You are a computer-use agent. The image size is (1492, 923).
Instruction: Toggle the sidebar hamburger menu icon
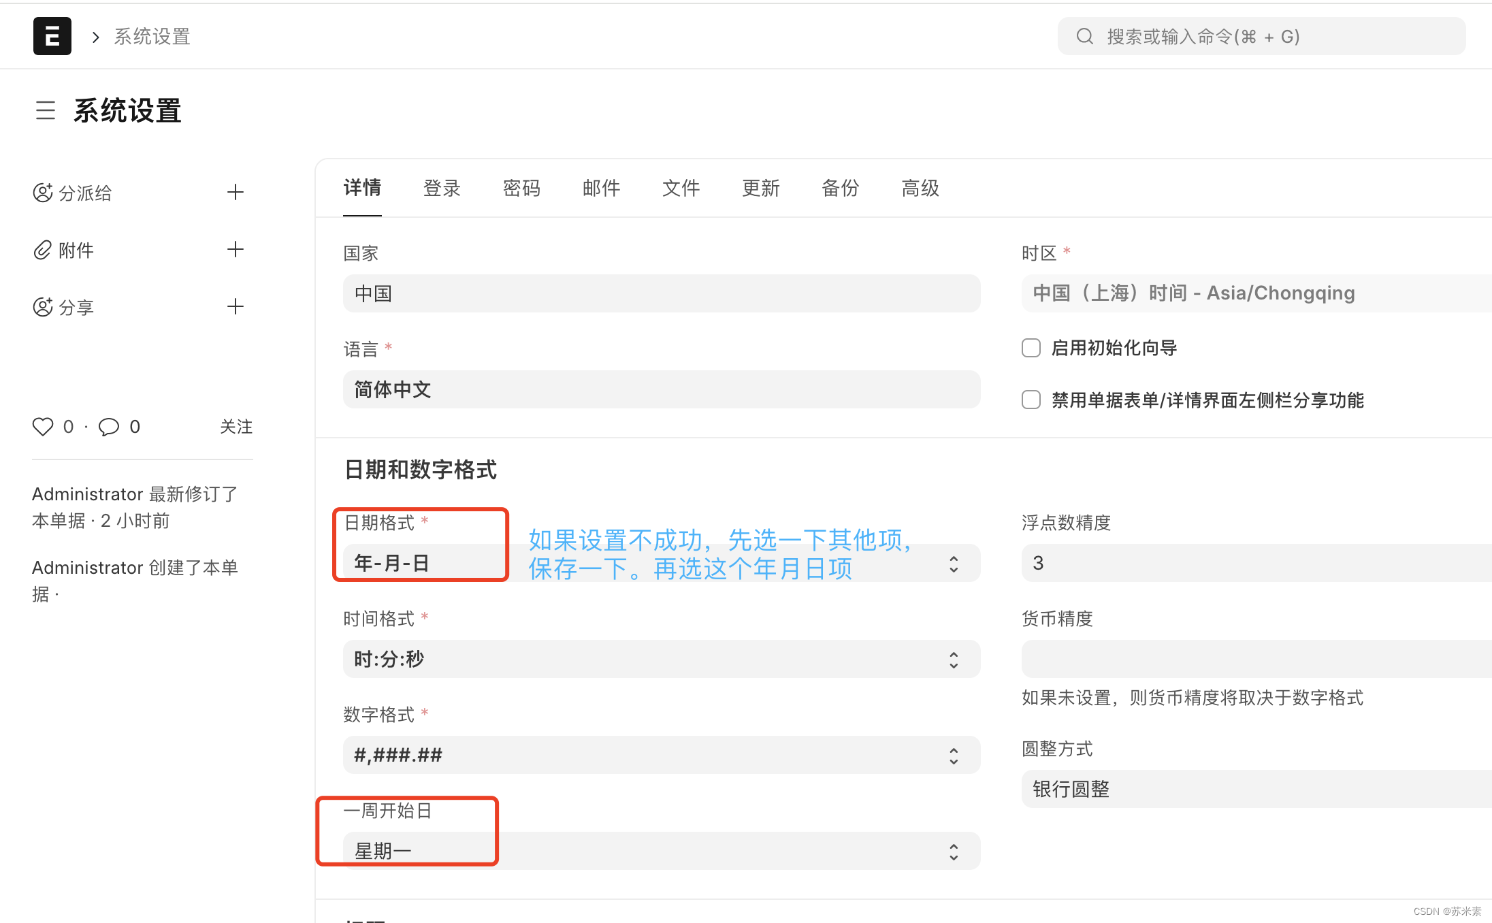46,110
